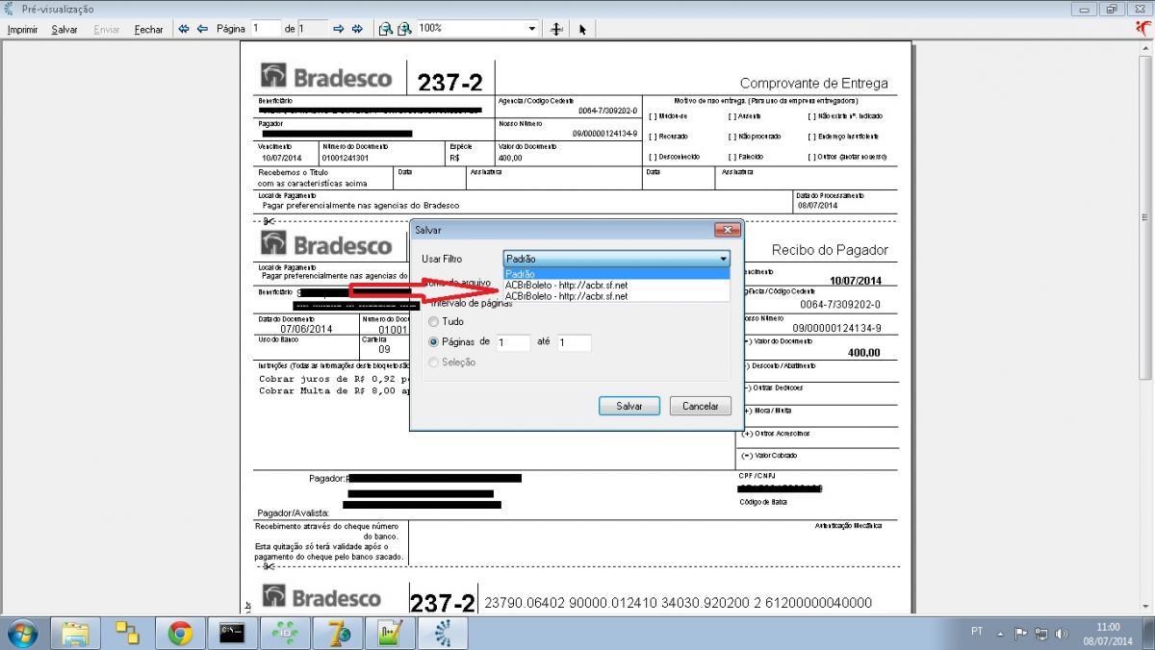
Task: Go to the last page arrow
Action: coord(357,29)
